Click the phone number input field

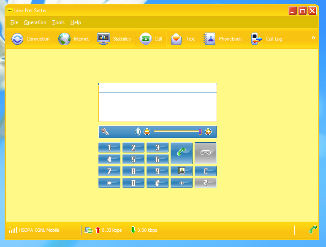click(158, 88)
